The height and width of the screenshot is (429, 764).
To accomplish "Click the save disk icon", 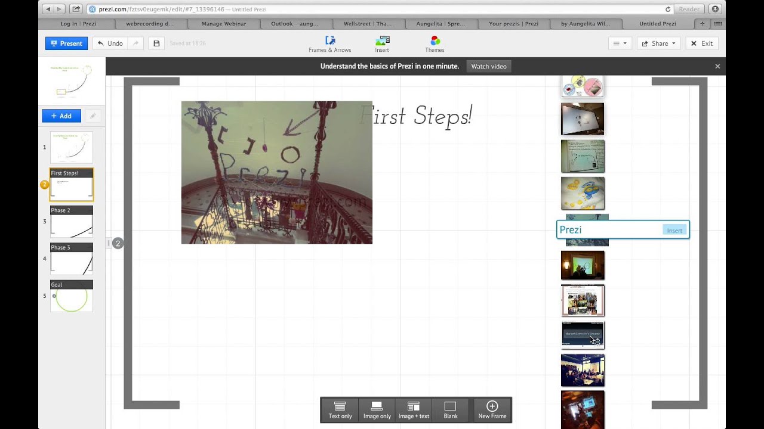I will pos(156,43).
